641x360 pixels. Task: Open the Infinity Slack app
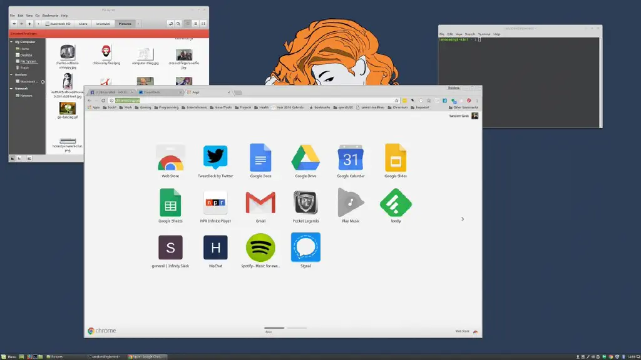(170, 251)
